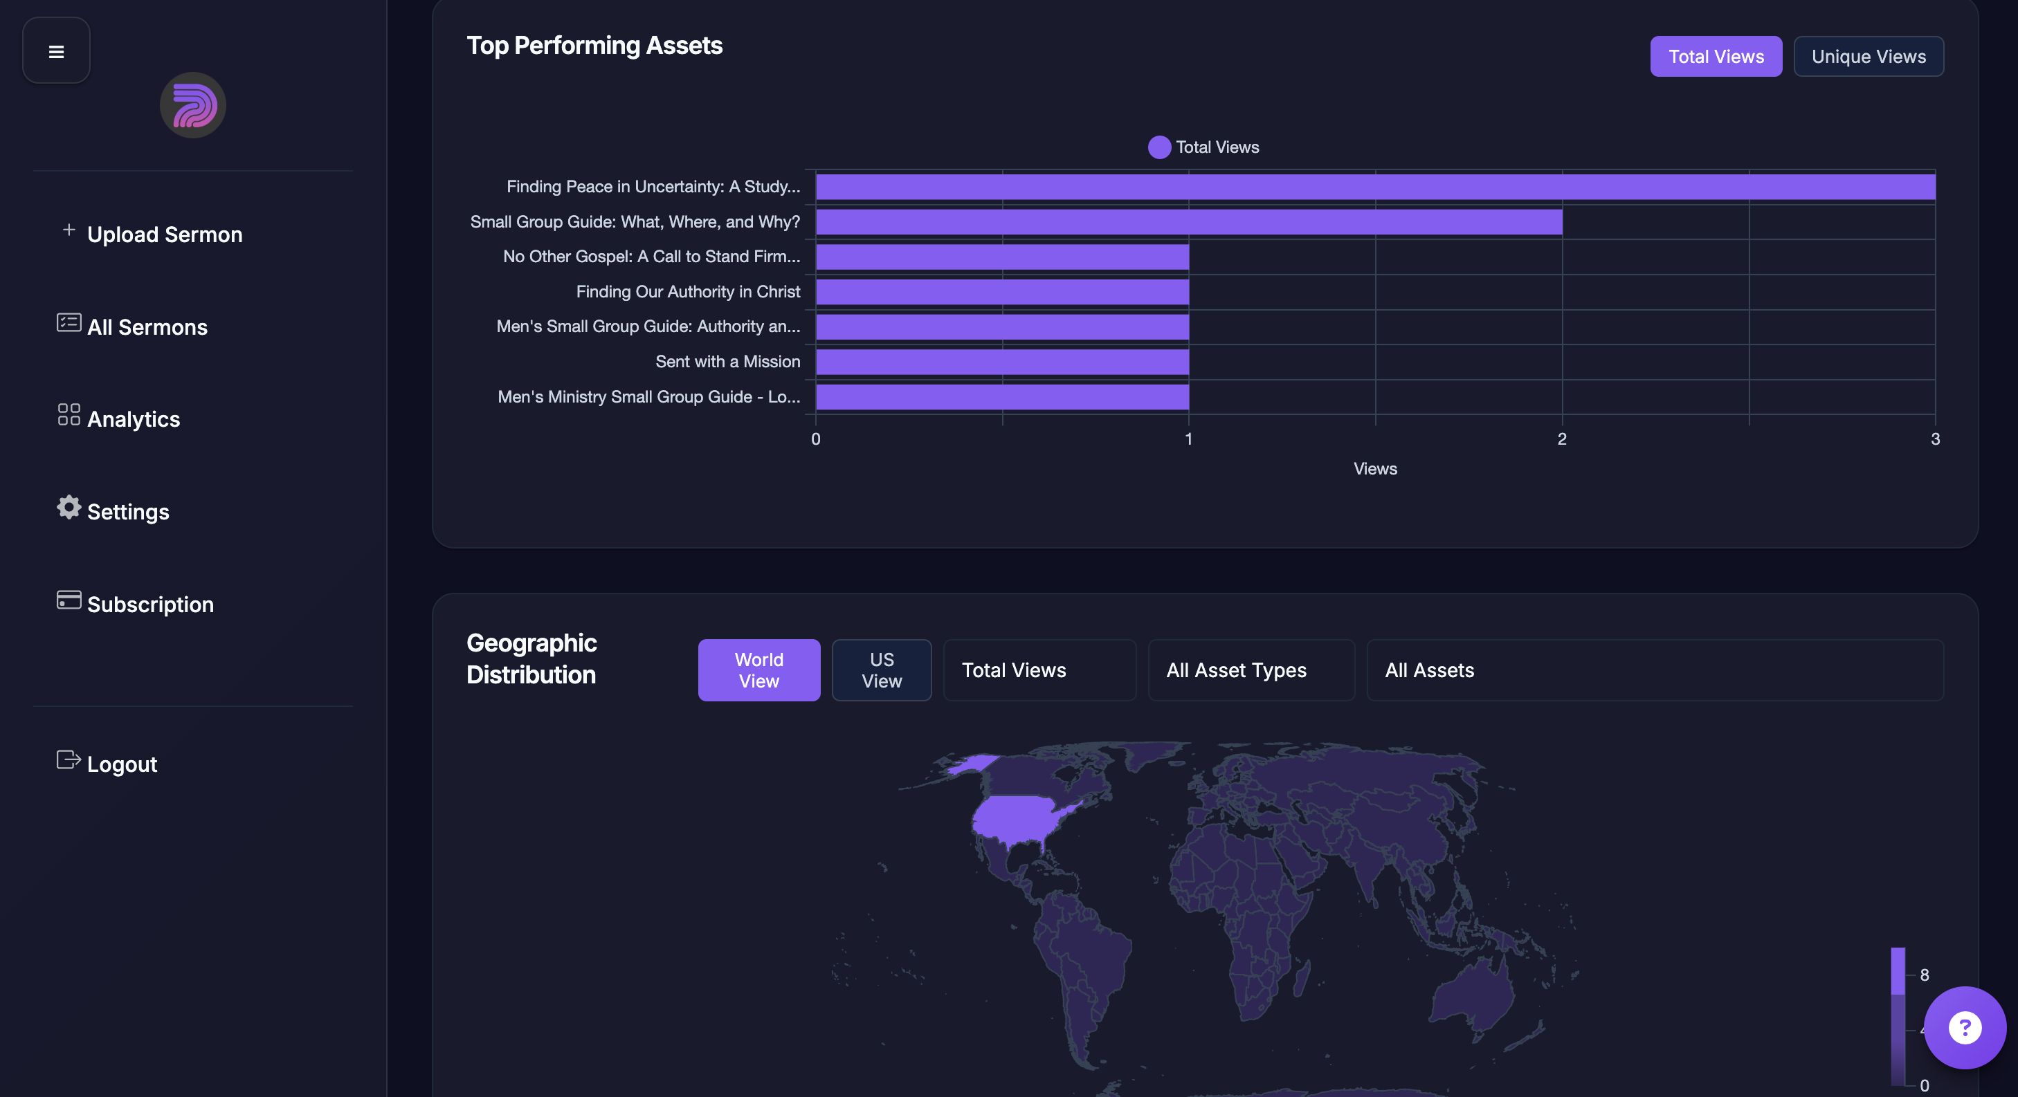The width and height of the screenshot is (2018, 1097).
Task: Toggle the Total Views legend marker
Action: pyautogui.click(x=1159, y=147)
